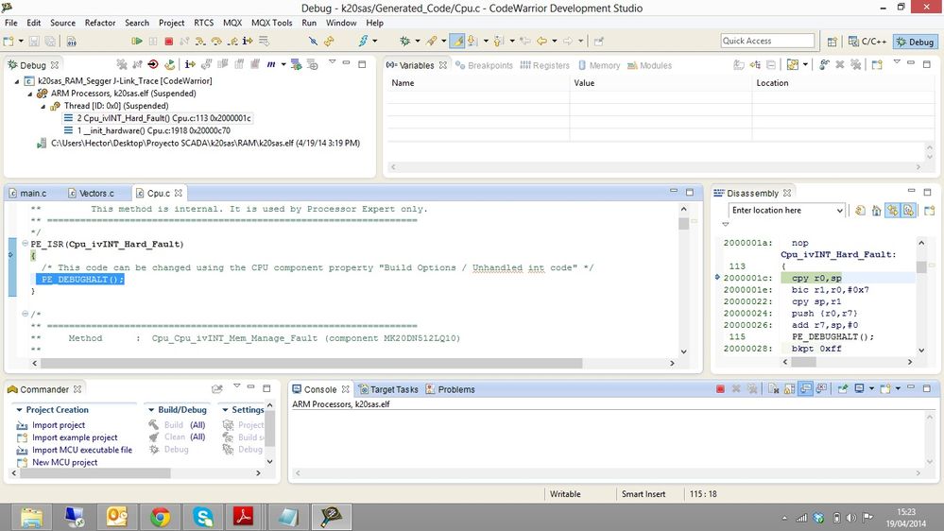Click Go to Program Counter home icon

click(x=877, y=210)
